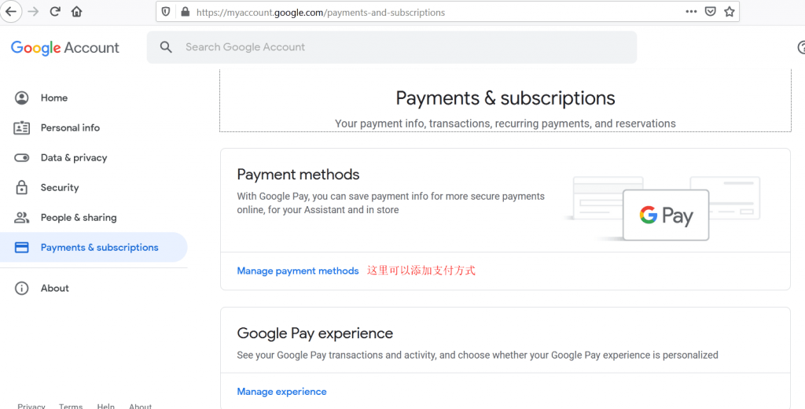Bookmark this page with the star icon
The height and width of the screenshot is (409, 805).
tap(729, 11)
